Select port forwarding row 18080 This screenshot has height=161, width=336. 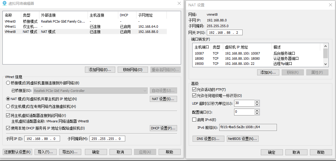pos(258,58)
